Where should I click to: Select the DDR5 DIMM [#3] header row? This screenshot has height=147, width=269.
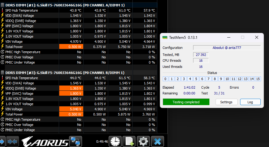(79, 72)
